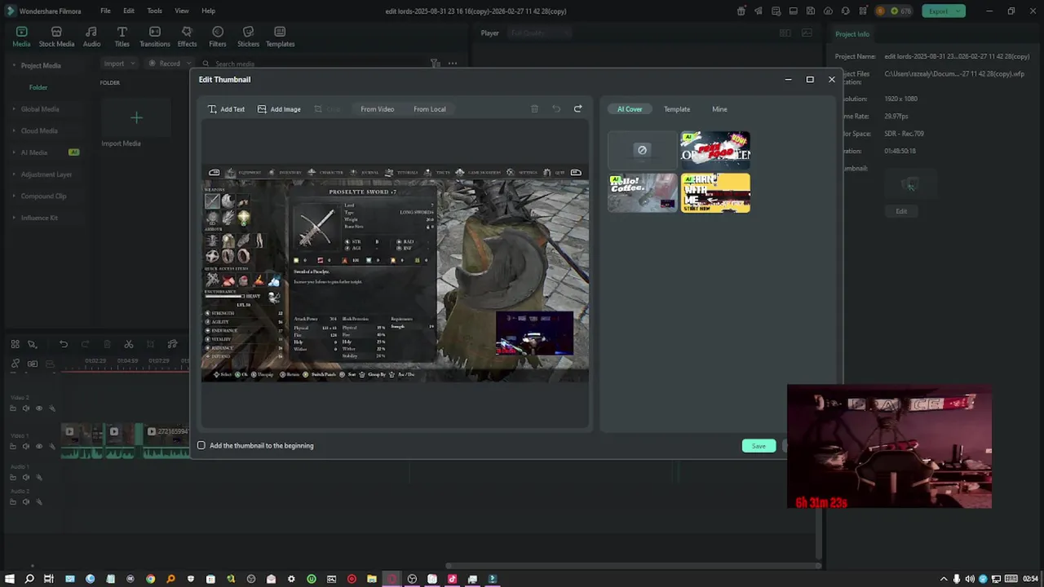Mute the Video 2 track

[x=25, y=408]
